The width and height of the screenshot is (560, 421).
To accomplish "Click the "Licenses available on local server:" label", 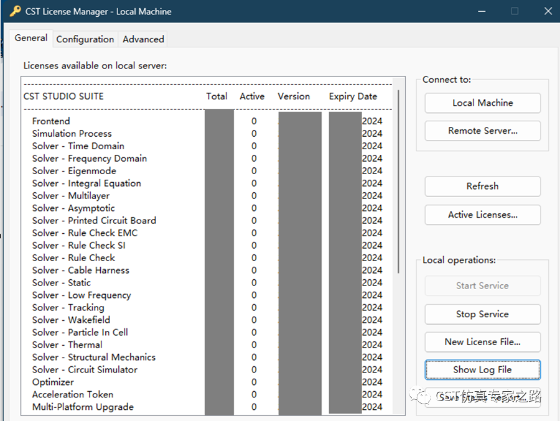I will point(95,66).
